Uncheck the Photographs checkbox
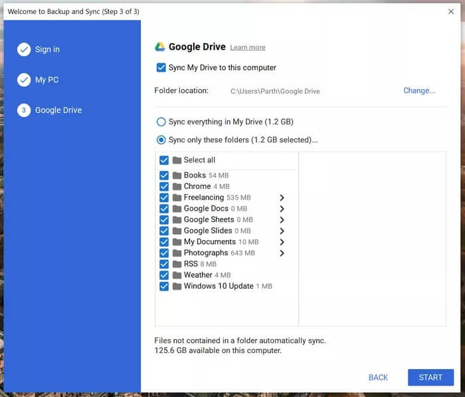465x397 pixels. click(x=164, y=253)
